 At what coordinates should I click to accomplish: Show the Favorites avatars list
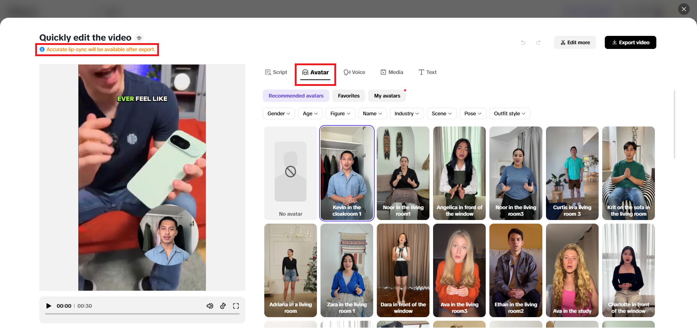(348, 96)
